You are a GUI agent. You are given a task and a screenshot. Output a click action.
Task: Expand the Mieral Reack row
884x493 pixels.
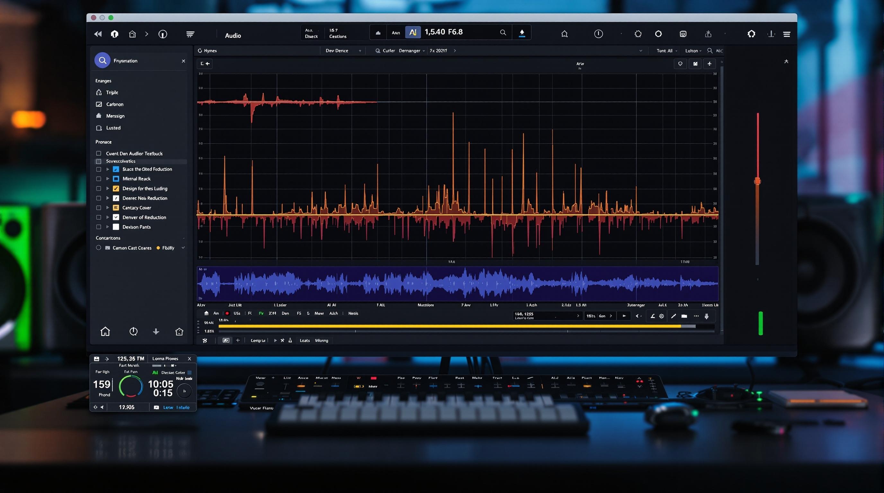pos(108,179)
